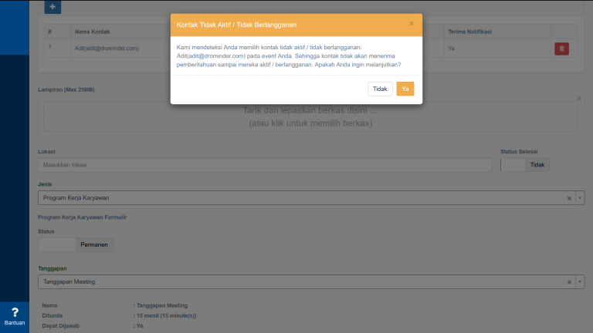593x333 pixels.
Task: Clear the Program Kerja Karyawan selection
Action: pos(569,198)
